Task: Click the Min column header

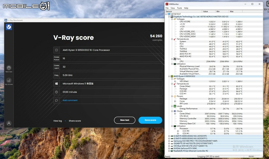Action: coord(222,11)
